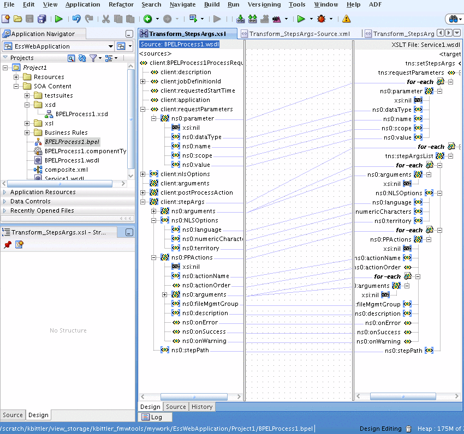Viewport: 464px width, 434px height.
Task: Expand the ns0:arguments node under stepArgs
Action: tap(154, 211)
